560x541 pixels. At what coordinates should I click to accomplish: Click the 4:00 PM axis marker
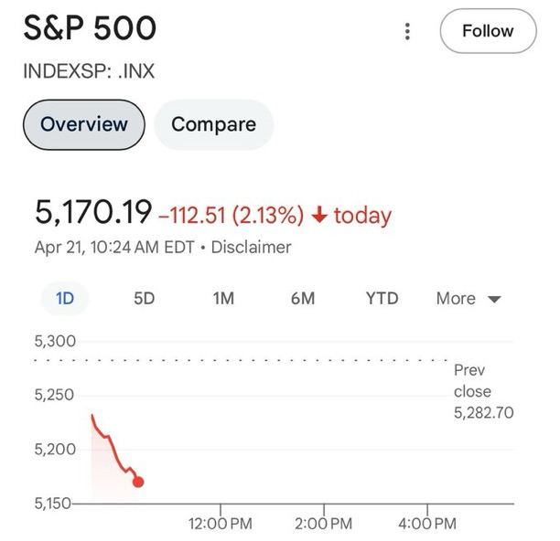pyautogui.click(x=427, y=524)
